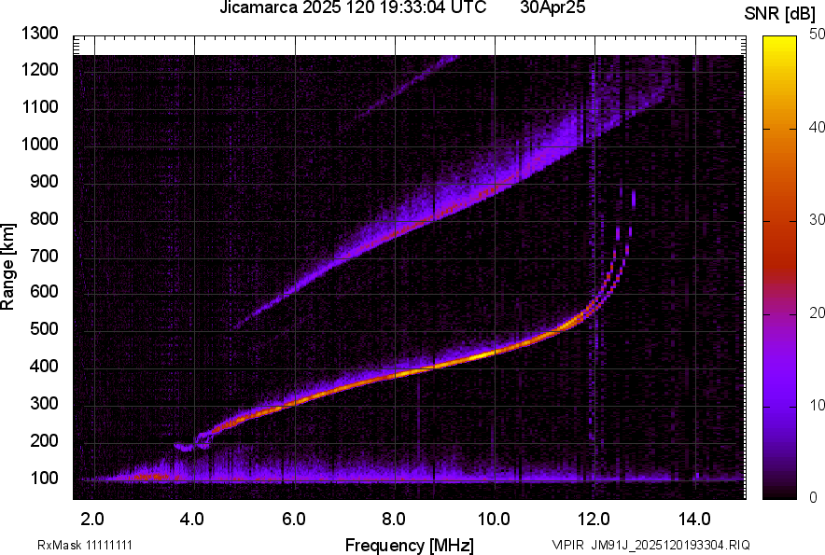Click the 'RxMask 11111111' footer text

pyautogui.click(x=85, y=545)
